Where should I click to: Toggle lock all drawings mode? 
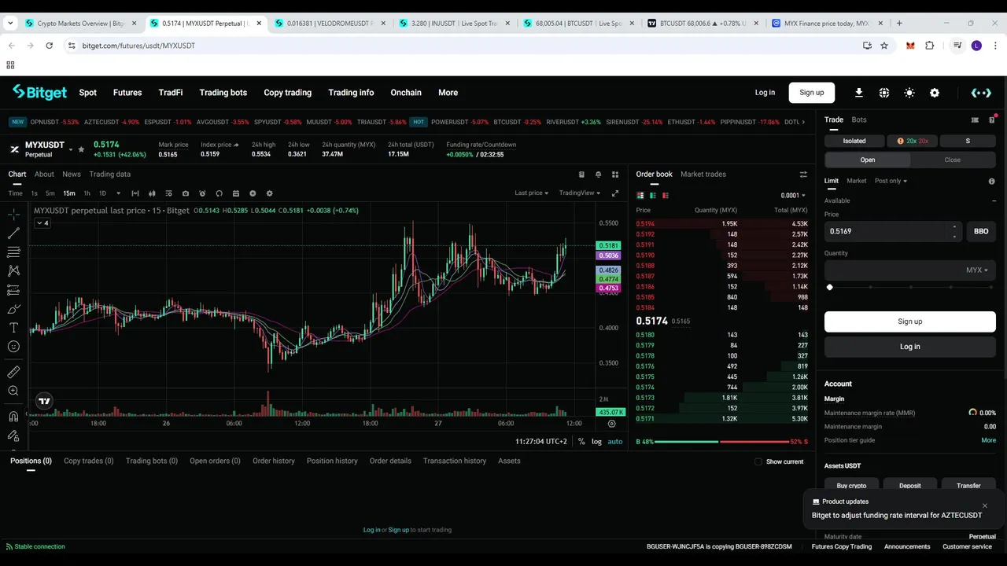13,436
